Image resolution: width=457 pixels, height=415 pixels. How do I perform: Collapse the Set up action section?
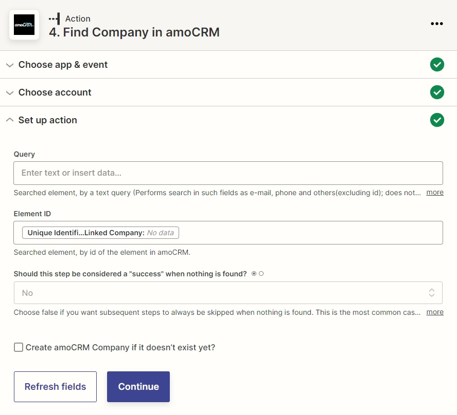(10, 120)
